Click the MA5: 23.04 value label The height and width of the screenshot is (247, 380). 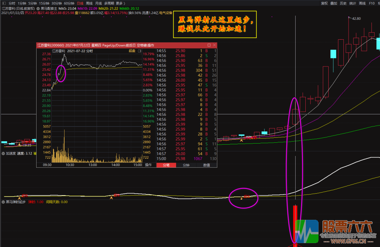67,9
